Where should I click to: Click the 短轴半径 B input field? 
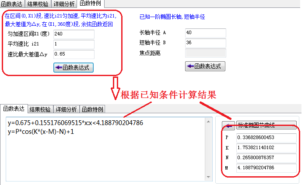point(205,43)
